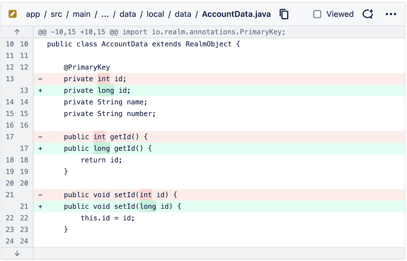Open the file's more options menu
The width and height of the screenshot is (407, 261).
coord(391,14)
